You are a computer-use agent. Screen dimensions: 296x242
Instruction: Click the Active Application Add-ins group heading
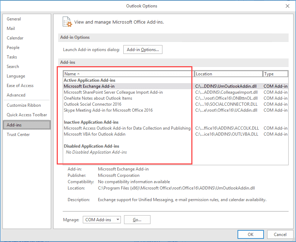click(90, 80)
